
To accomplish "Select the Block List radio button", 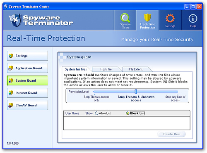I will click(x=128, y=113).
